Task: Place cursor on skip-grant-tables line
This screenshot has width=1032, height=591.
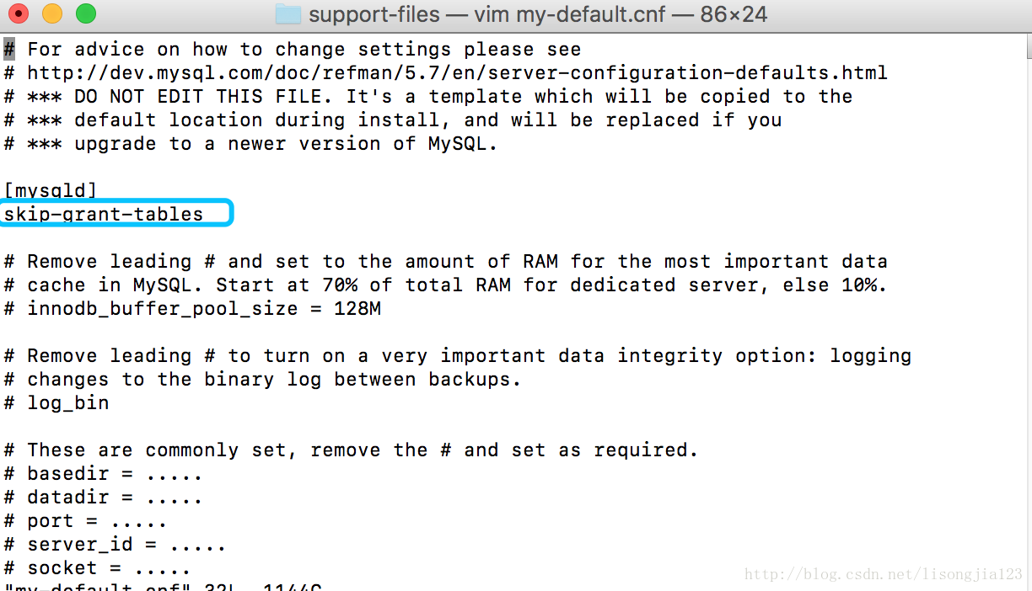Action: tap(104, 215)
